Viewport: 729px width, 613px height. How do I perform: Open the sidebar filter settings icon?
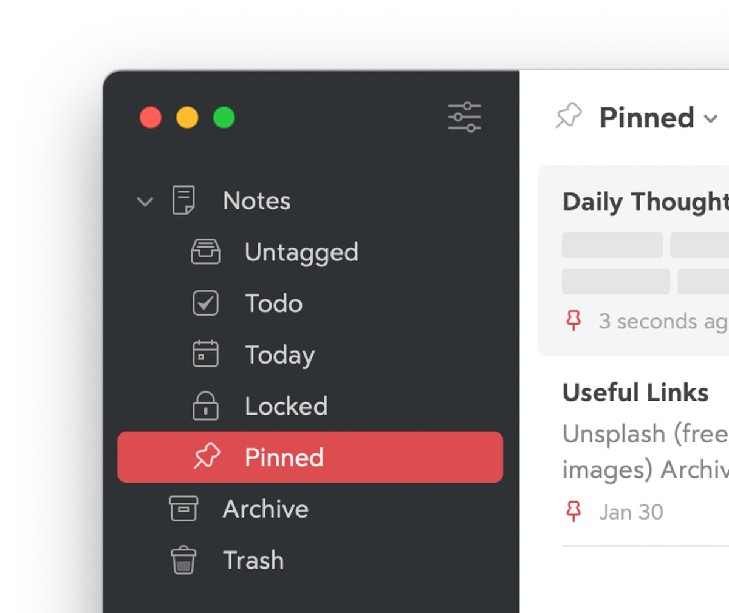tap(464, 117)
